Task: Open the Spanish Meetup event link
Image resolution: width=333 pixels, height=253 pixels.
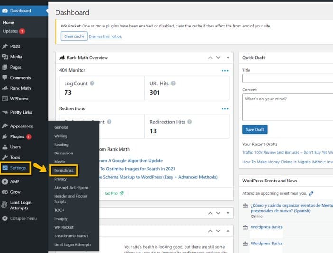Action: [292, 208]
